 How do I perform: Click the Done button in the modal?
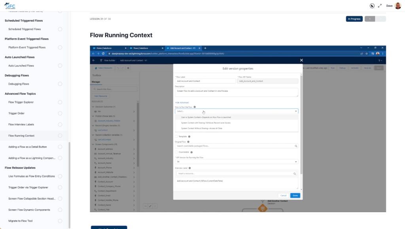[295, 196]
